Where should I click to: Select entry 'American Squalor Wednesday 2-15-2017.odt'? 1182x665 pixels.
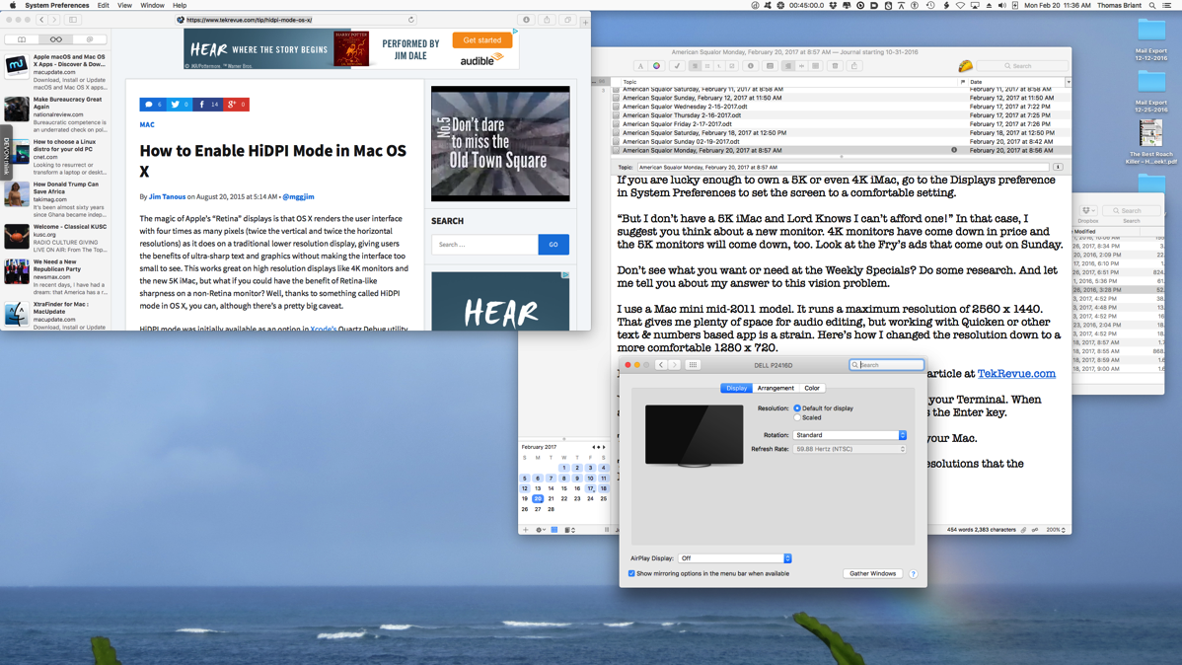tap(685, 108)
